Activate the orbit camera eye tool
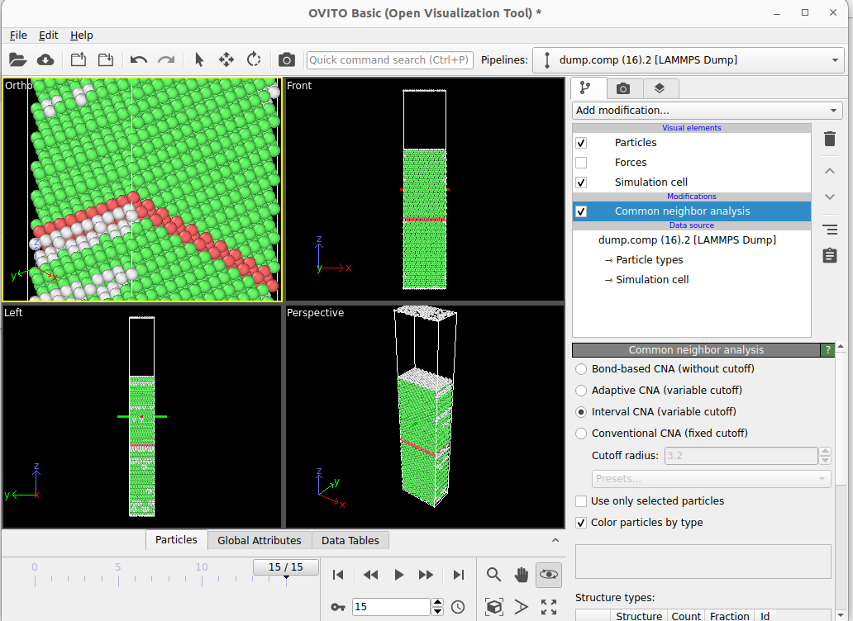 click(548, 575)
